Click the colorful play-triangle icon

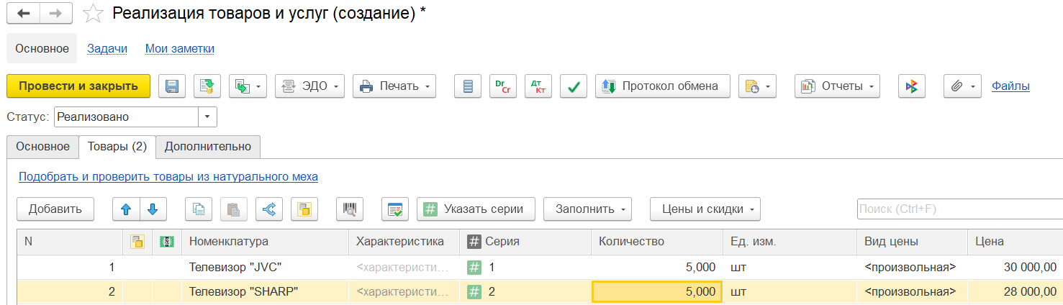click(911, 86)
